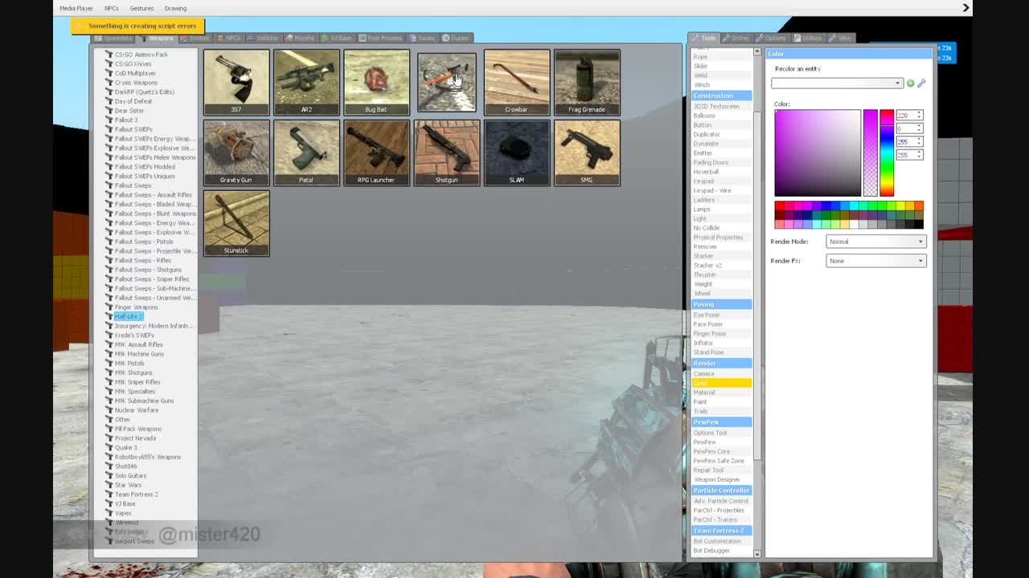The image size is (1029, 578).
Task: Open the NPCs spawn tab
Action: (229, 38)
